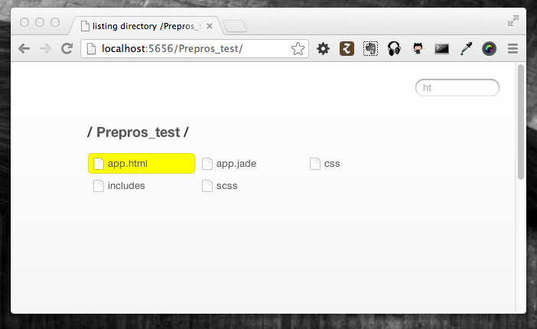Image resolution: width=537 pixels, height=329 pixels.
Task: Click the colorful camera lens extension
Action: (489, 49)
